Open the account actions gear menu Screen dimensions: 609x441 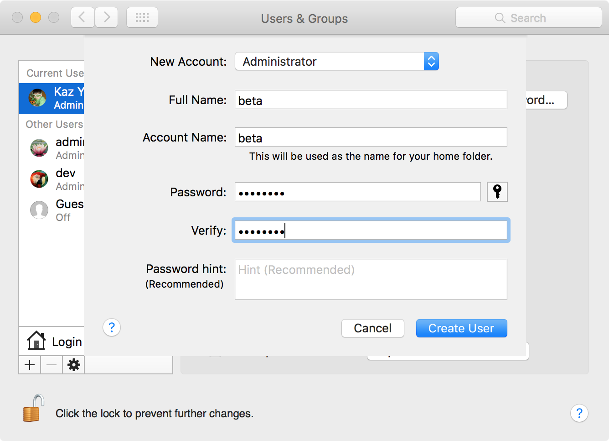73,365
